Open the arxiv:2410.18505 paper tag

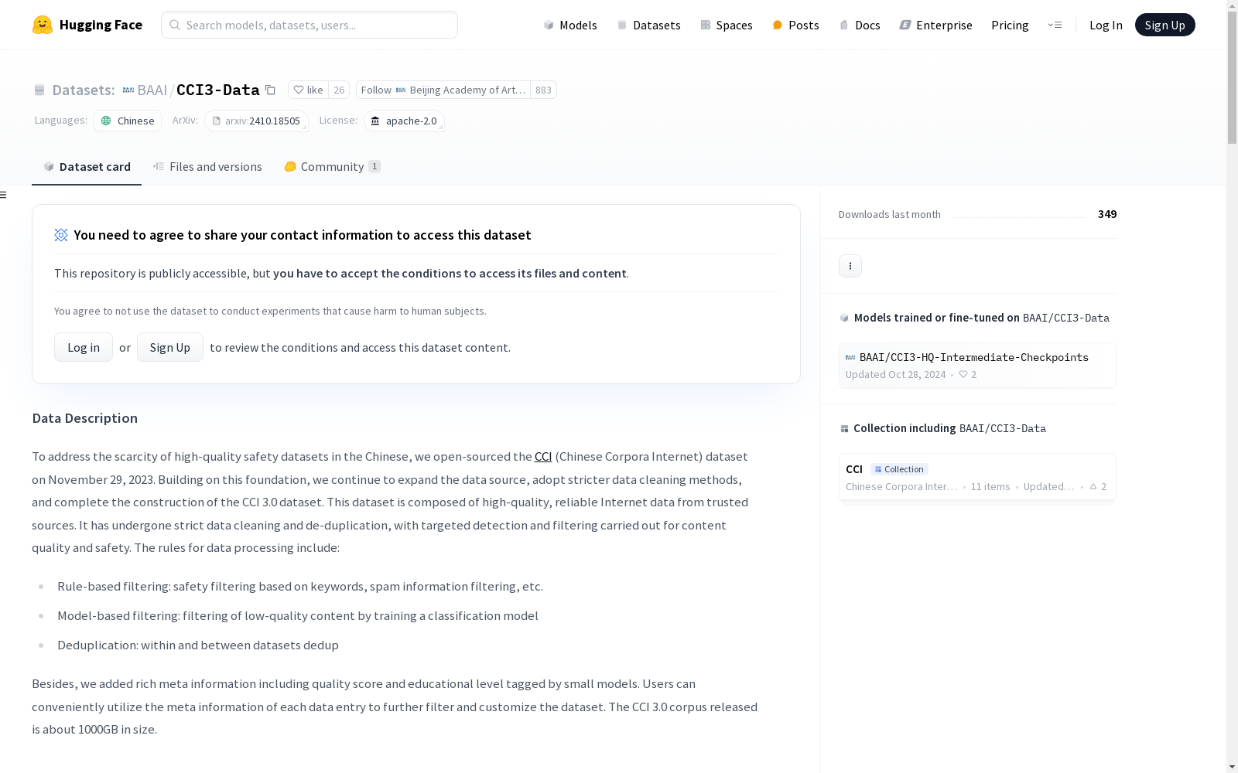[x=256, y=121]
